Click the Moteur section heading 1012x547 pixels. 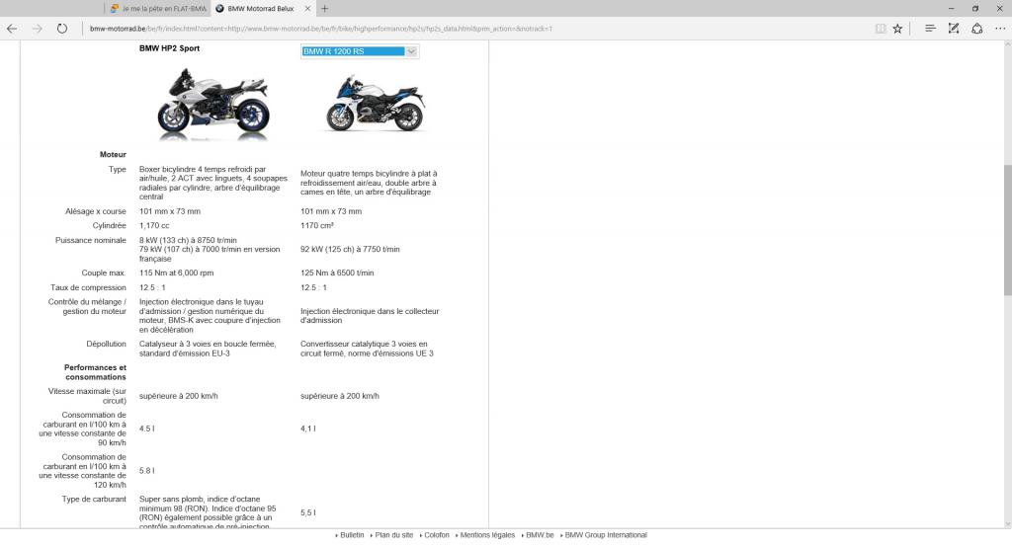113,155
